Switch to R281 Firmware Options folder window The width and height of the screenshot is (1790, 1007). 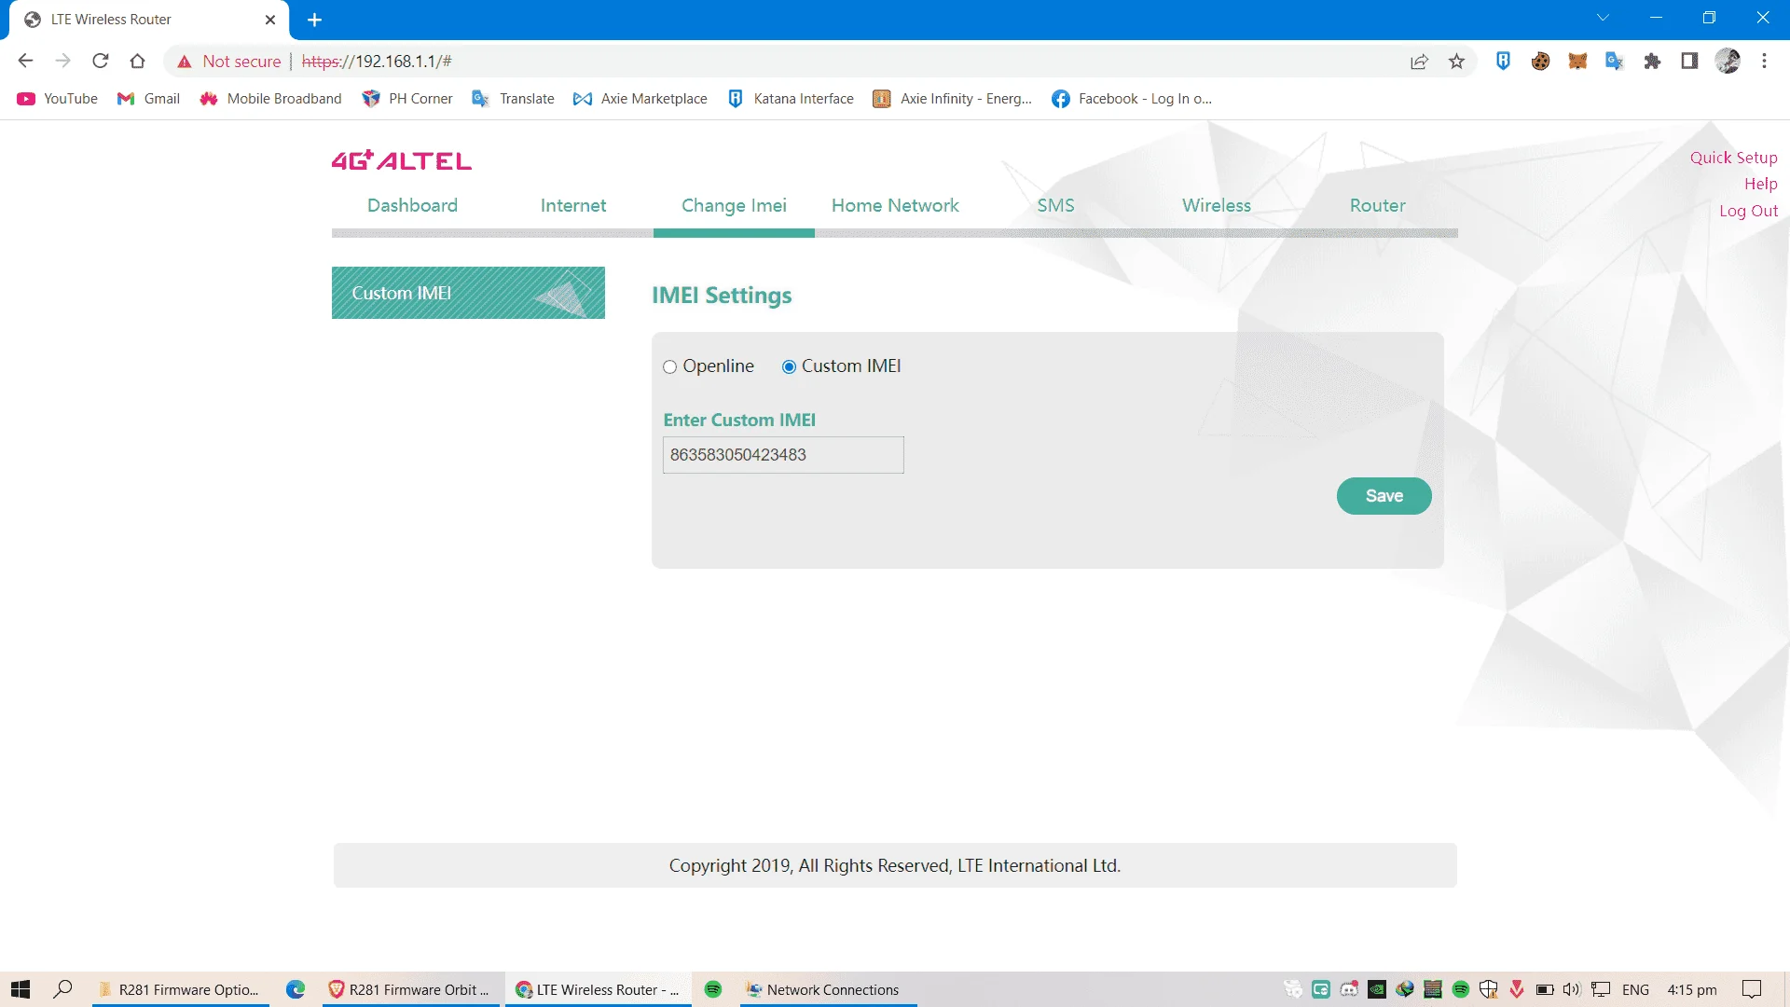click(181, 989)
